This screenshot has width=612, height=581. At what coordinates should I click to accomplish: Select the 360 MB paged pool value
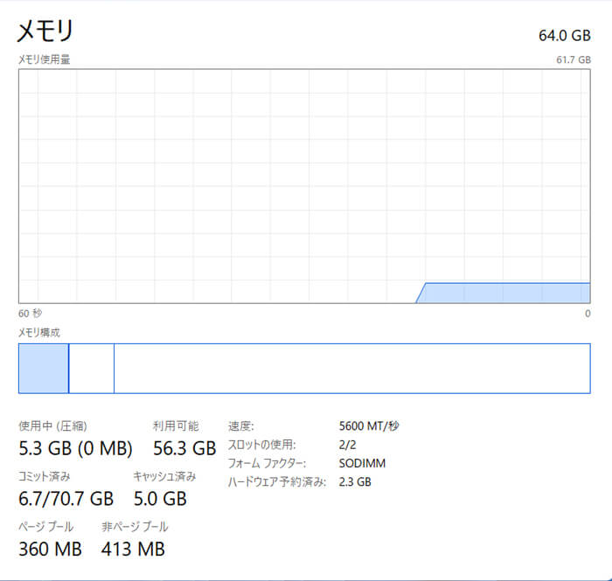[x=50, y=549]
